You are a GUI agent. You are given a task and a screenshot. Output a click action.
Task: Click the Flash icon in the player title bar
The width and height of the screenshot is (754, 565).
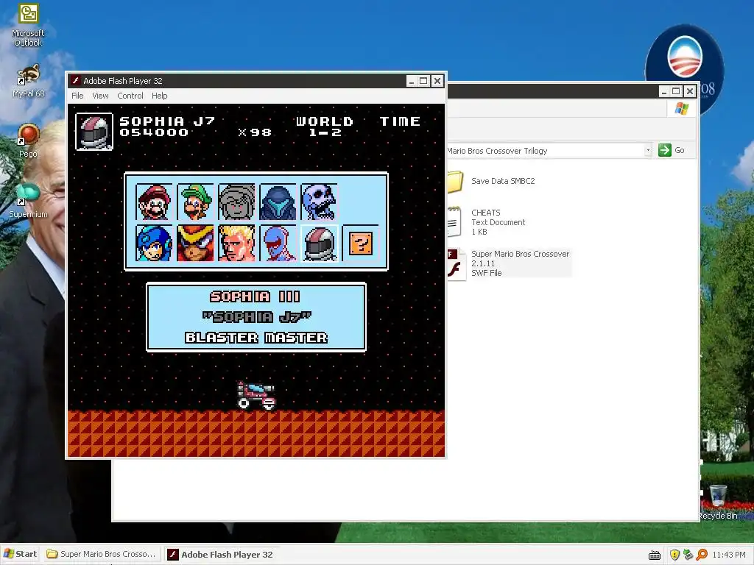[75, 80]
